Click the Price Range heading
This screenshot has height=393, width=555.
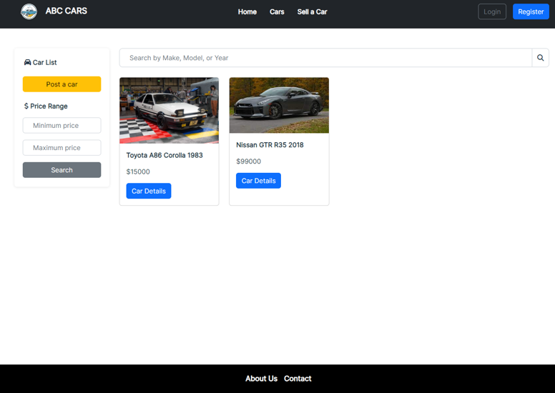point(49,106)
